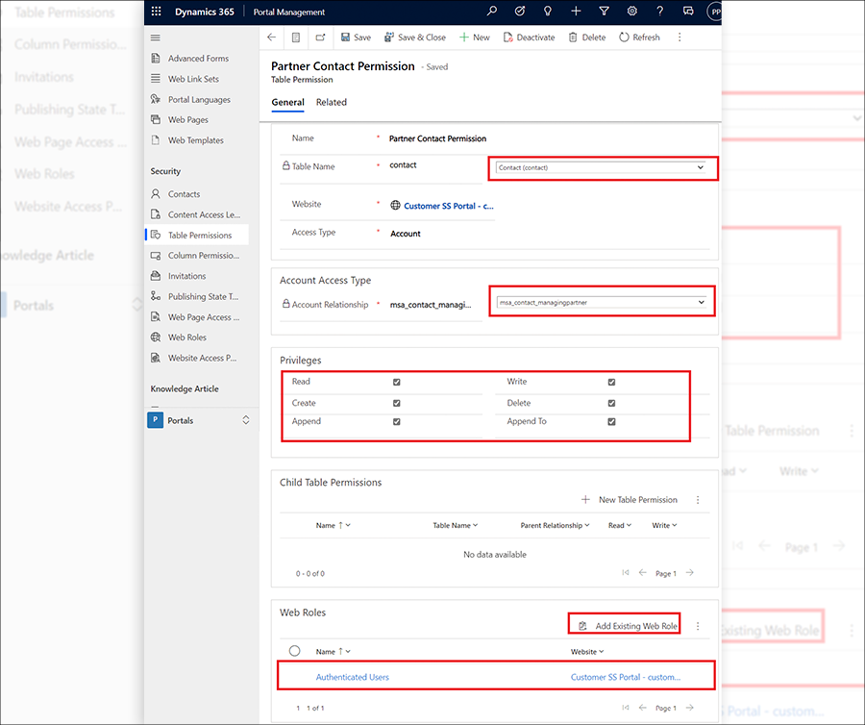Viewport: 865px width, 725px height.
Task: Click Add Existing Web Role
Action: click(628, 626)
